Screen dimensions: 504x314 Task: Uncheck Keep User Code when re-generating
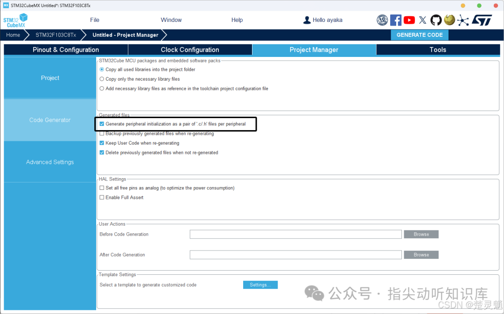click(102, 143)
